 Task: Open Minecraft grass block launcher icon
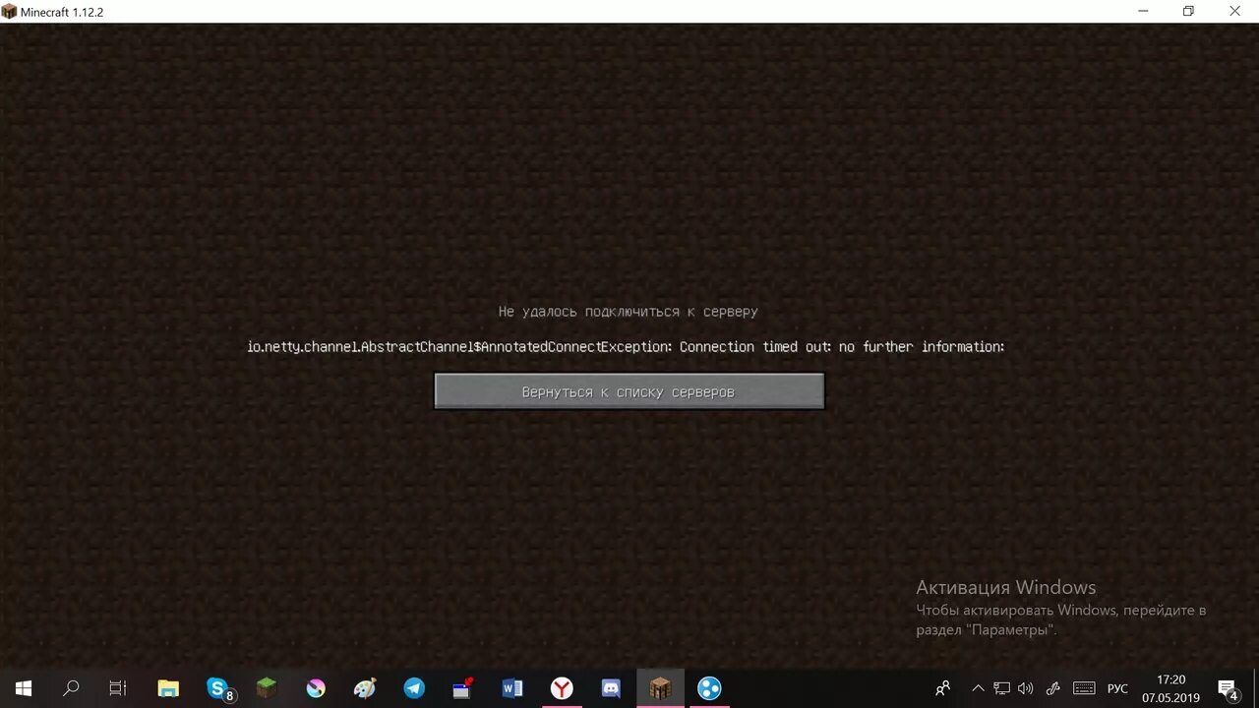[x=267, y=688]
